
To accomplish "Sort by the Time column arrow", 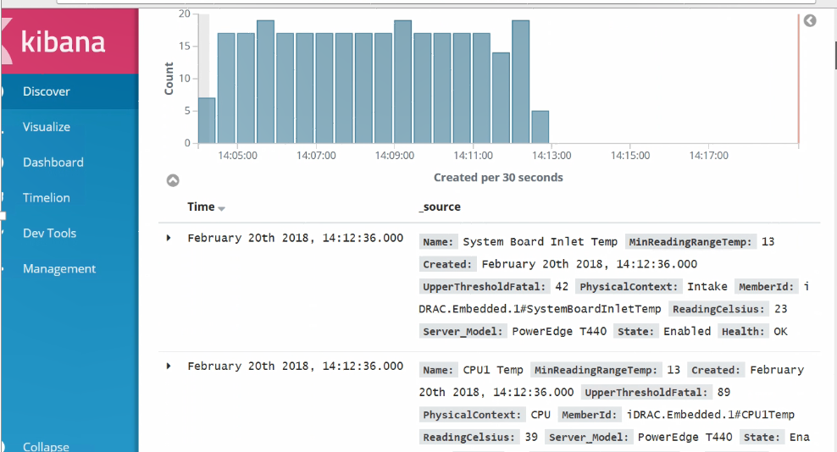I will 222,208.
